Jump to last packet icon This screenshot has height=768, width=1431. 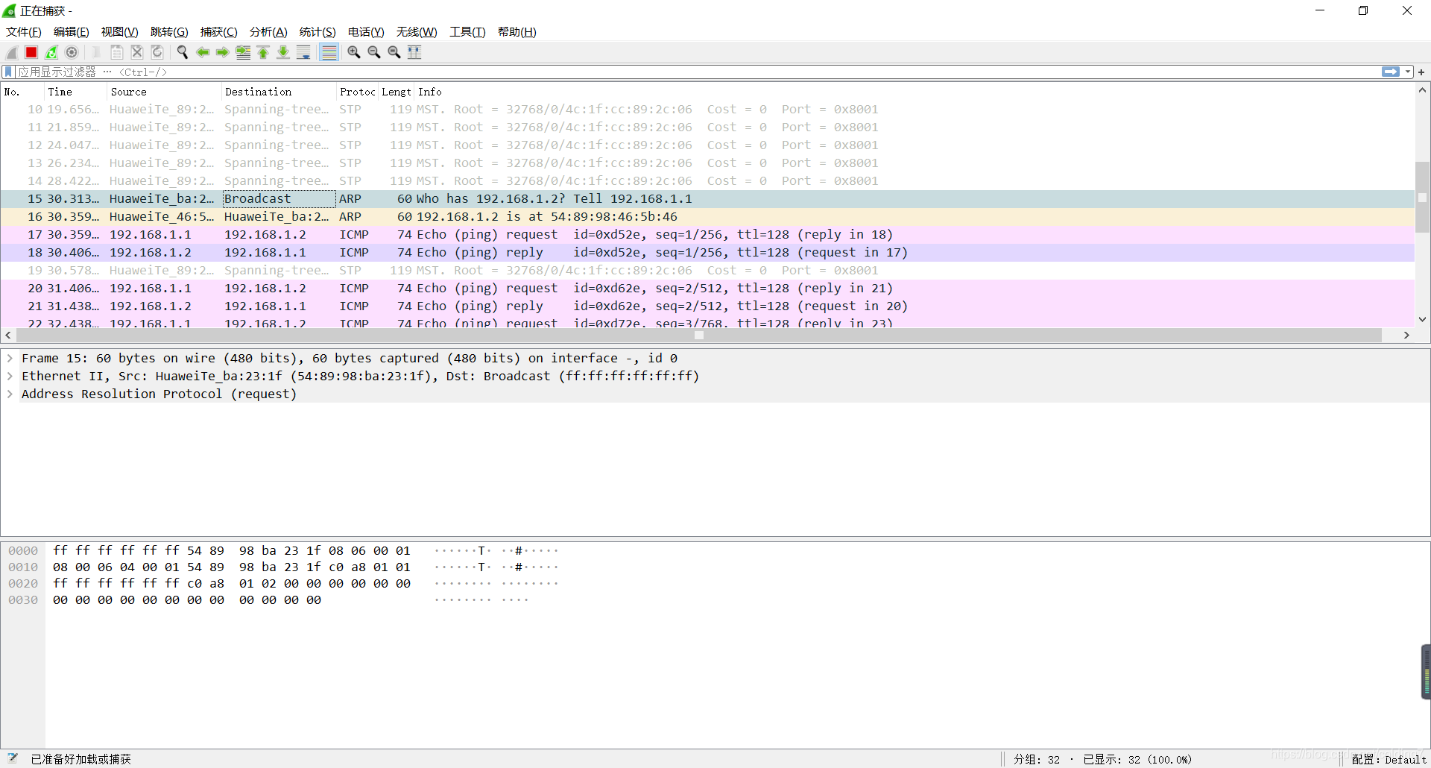tap(283, 52)
